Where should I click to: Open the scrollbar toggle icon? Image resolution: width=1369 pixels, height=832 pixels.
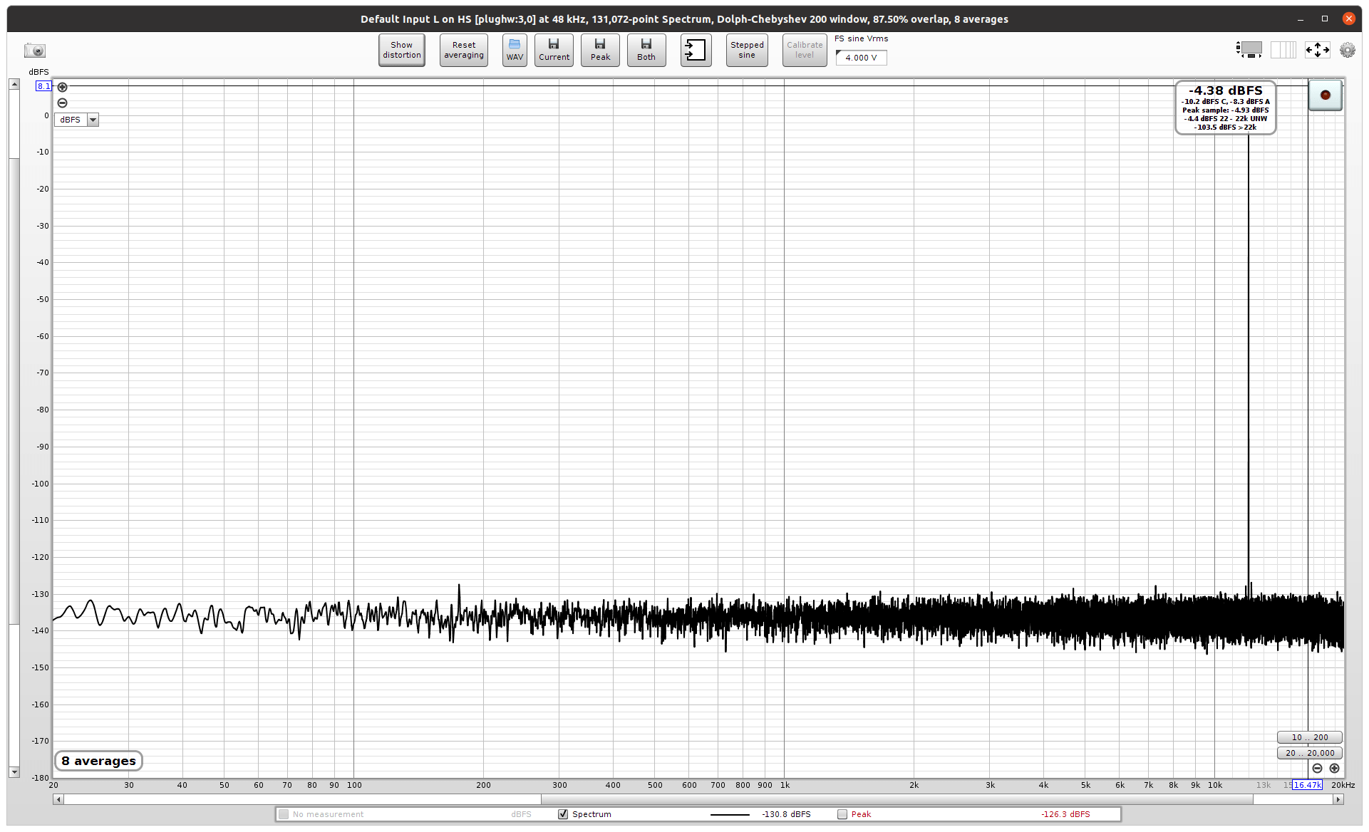(x=1249, y=50)
